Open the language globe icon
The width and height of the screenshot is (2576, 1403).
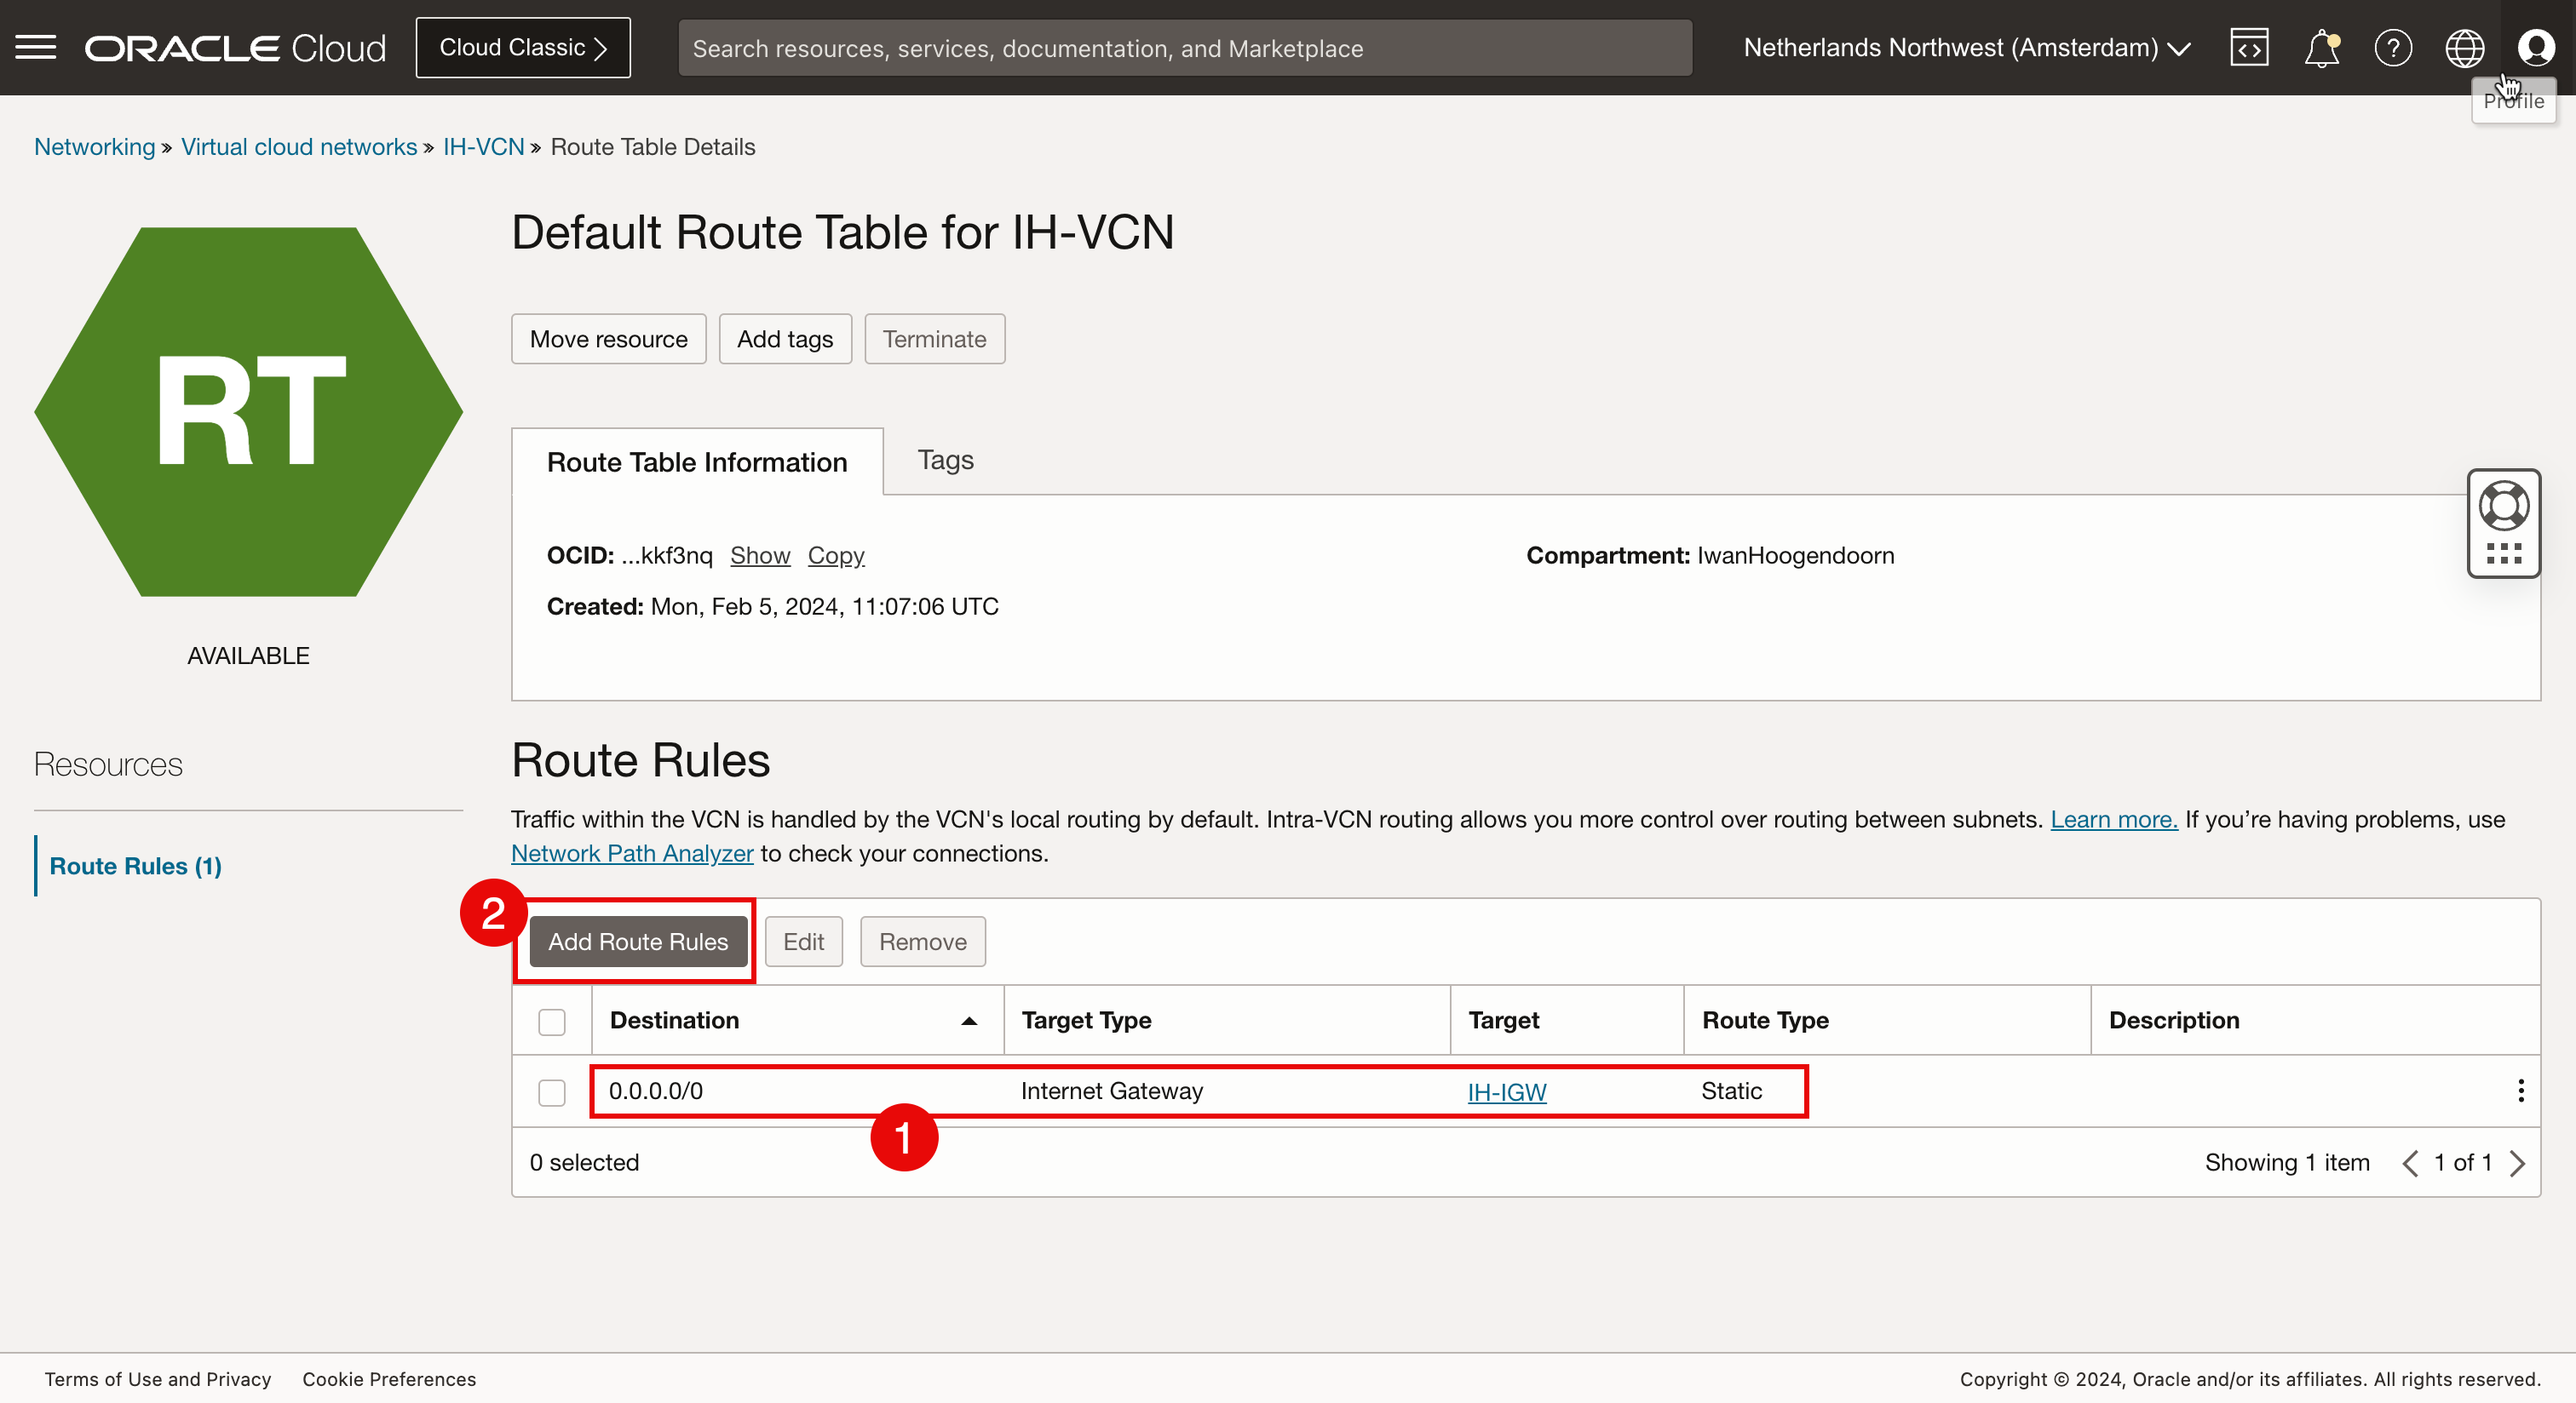(2464, 47)
